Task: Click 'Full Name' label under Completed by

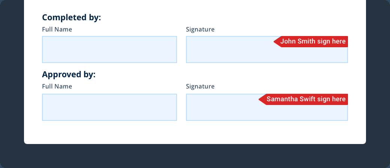Action: 57,29
